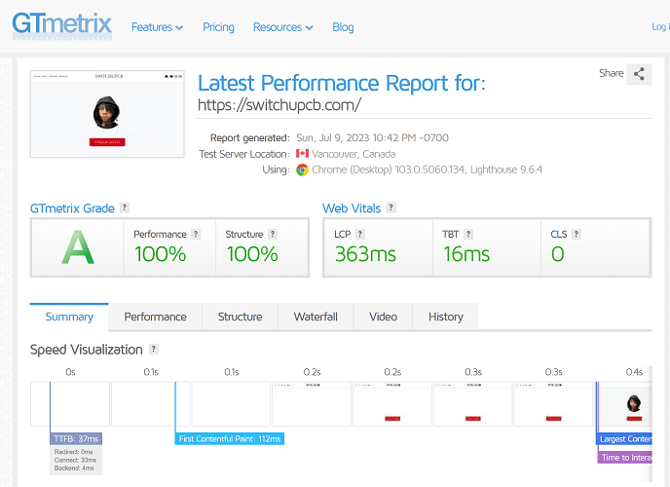Viewport: 670px width, 487px height.
Task: Click help icon next to Web Vitals
Action: click(391, 208)
